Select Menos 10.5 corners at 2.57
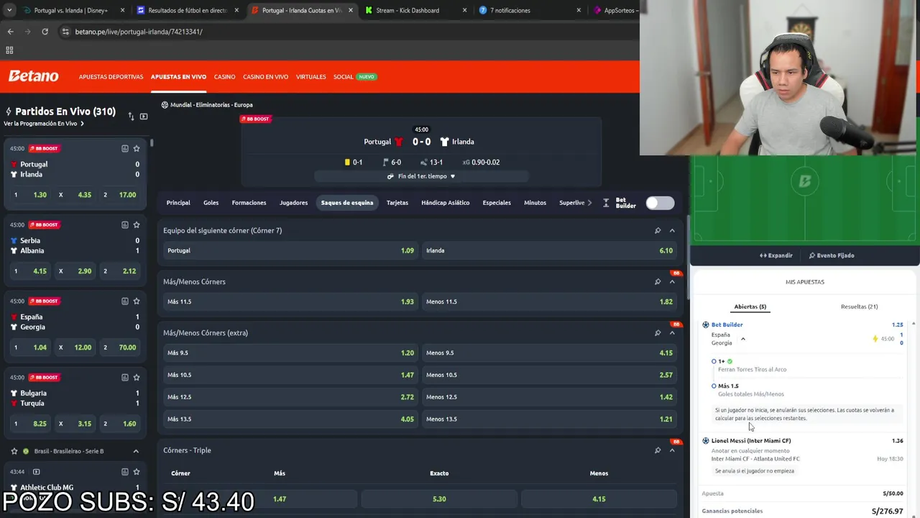The width and height of the screenshot is (920, 518). point(549,375)
